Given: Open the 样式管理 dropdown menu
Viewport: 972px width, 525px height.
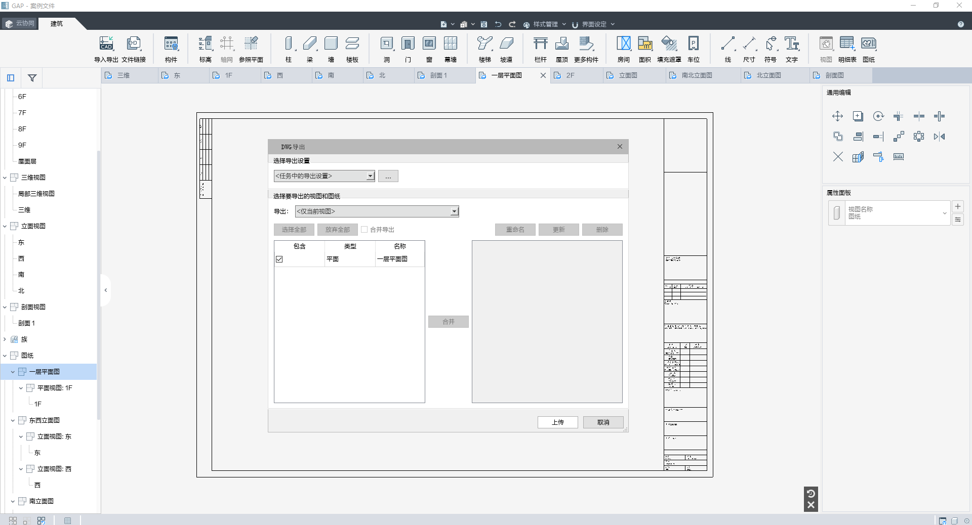Looking at the screenshot, I should click(x=545, y=24).
